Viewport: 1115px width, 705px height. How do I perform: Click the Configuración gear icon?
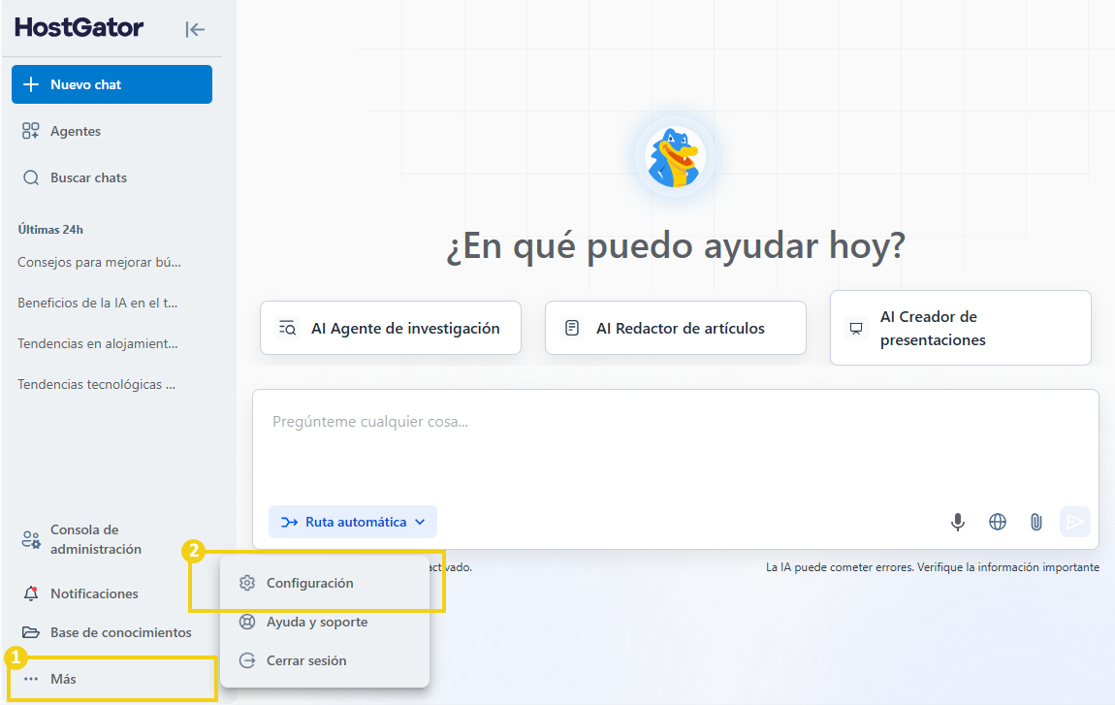pos(246,583)
